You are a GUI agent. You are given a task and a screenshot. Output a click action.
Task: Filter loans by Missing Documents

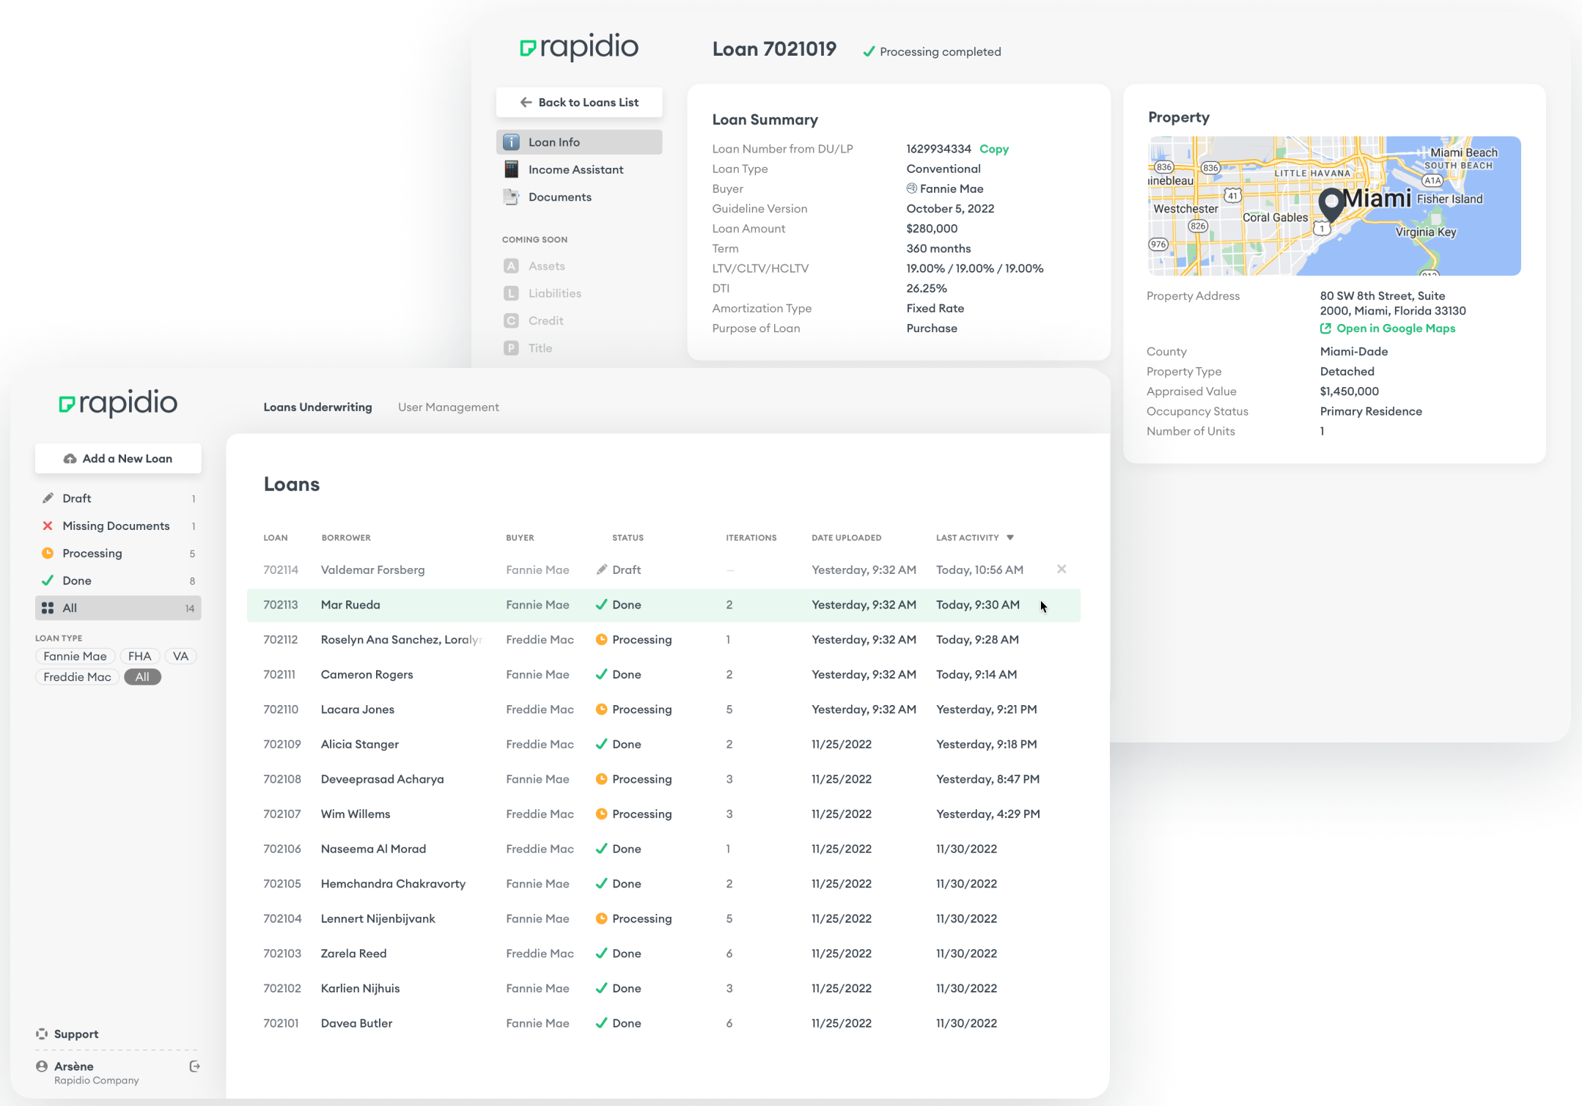coord(118,526)
